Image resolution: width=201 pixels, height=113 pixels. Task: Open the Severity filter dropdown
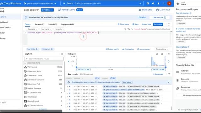[59, 29]
